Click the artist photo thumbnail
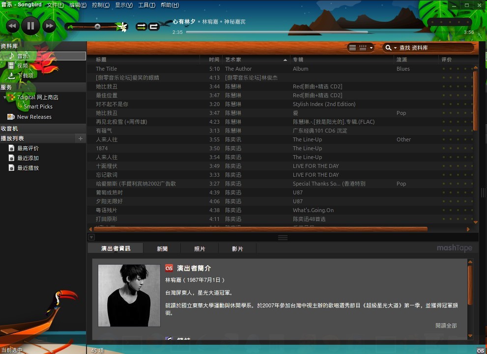487x354 pixels. click(129, 296)
